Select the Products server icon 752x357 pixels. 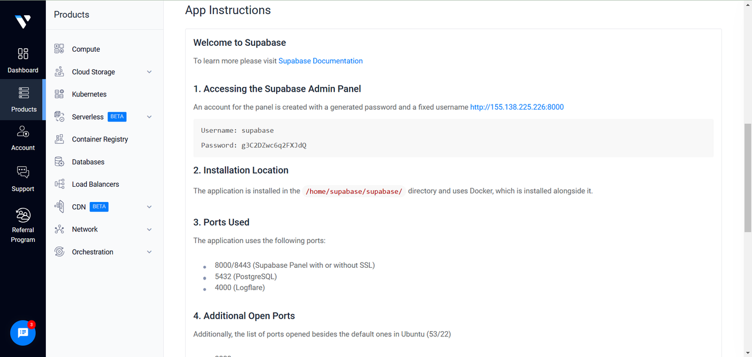pyautogui.click(x=23, y=93)
